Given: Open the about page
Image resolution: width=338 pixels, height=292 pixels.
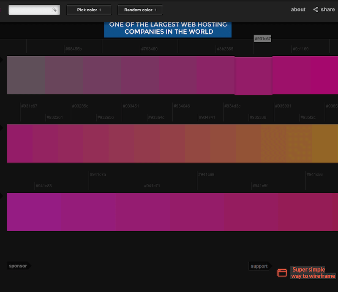Looking at the screenshot, I should point(298,9).
